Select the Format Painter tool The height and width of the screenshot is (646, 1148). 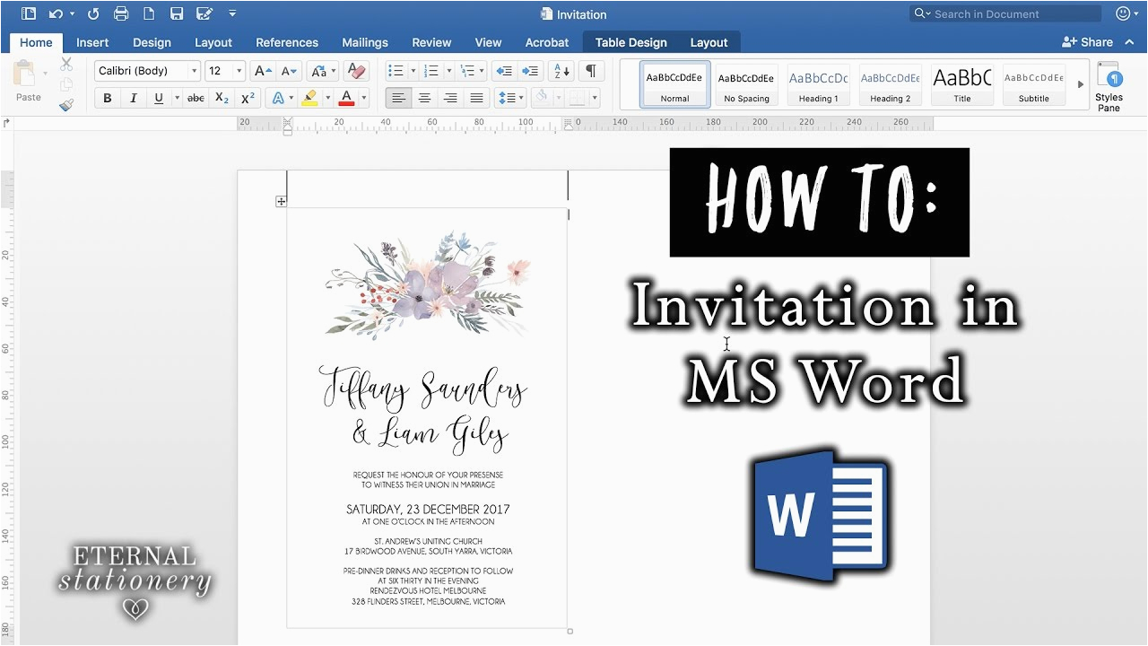[x=67, y=104]
